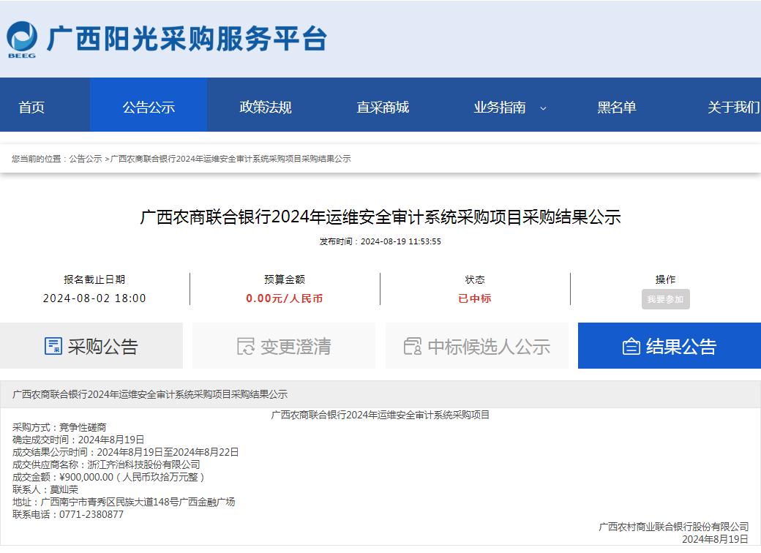Viewport: 761px width, 553px height.
Task: Open the 首页 menu item
Action: pyautogui.click(x=31, y=108)
